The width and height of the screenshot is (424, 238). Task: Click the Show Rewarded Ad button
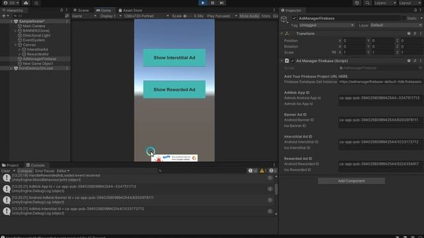[174, 90]
